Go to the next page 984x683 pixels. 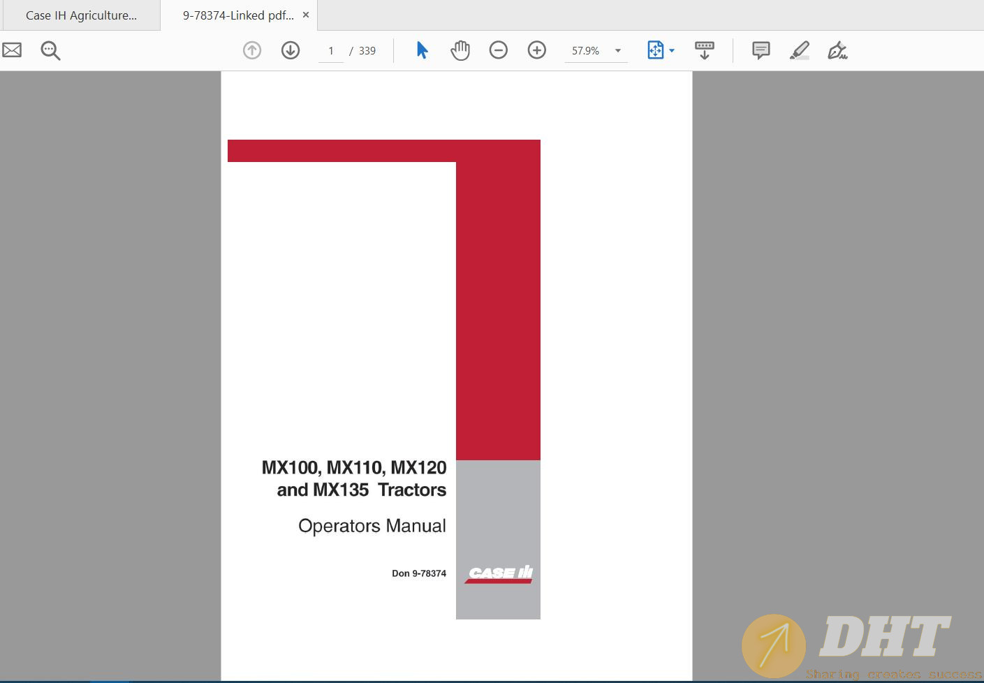tap(290, 50)
